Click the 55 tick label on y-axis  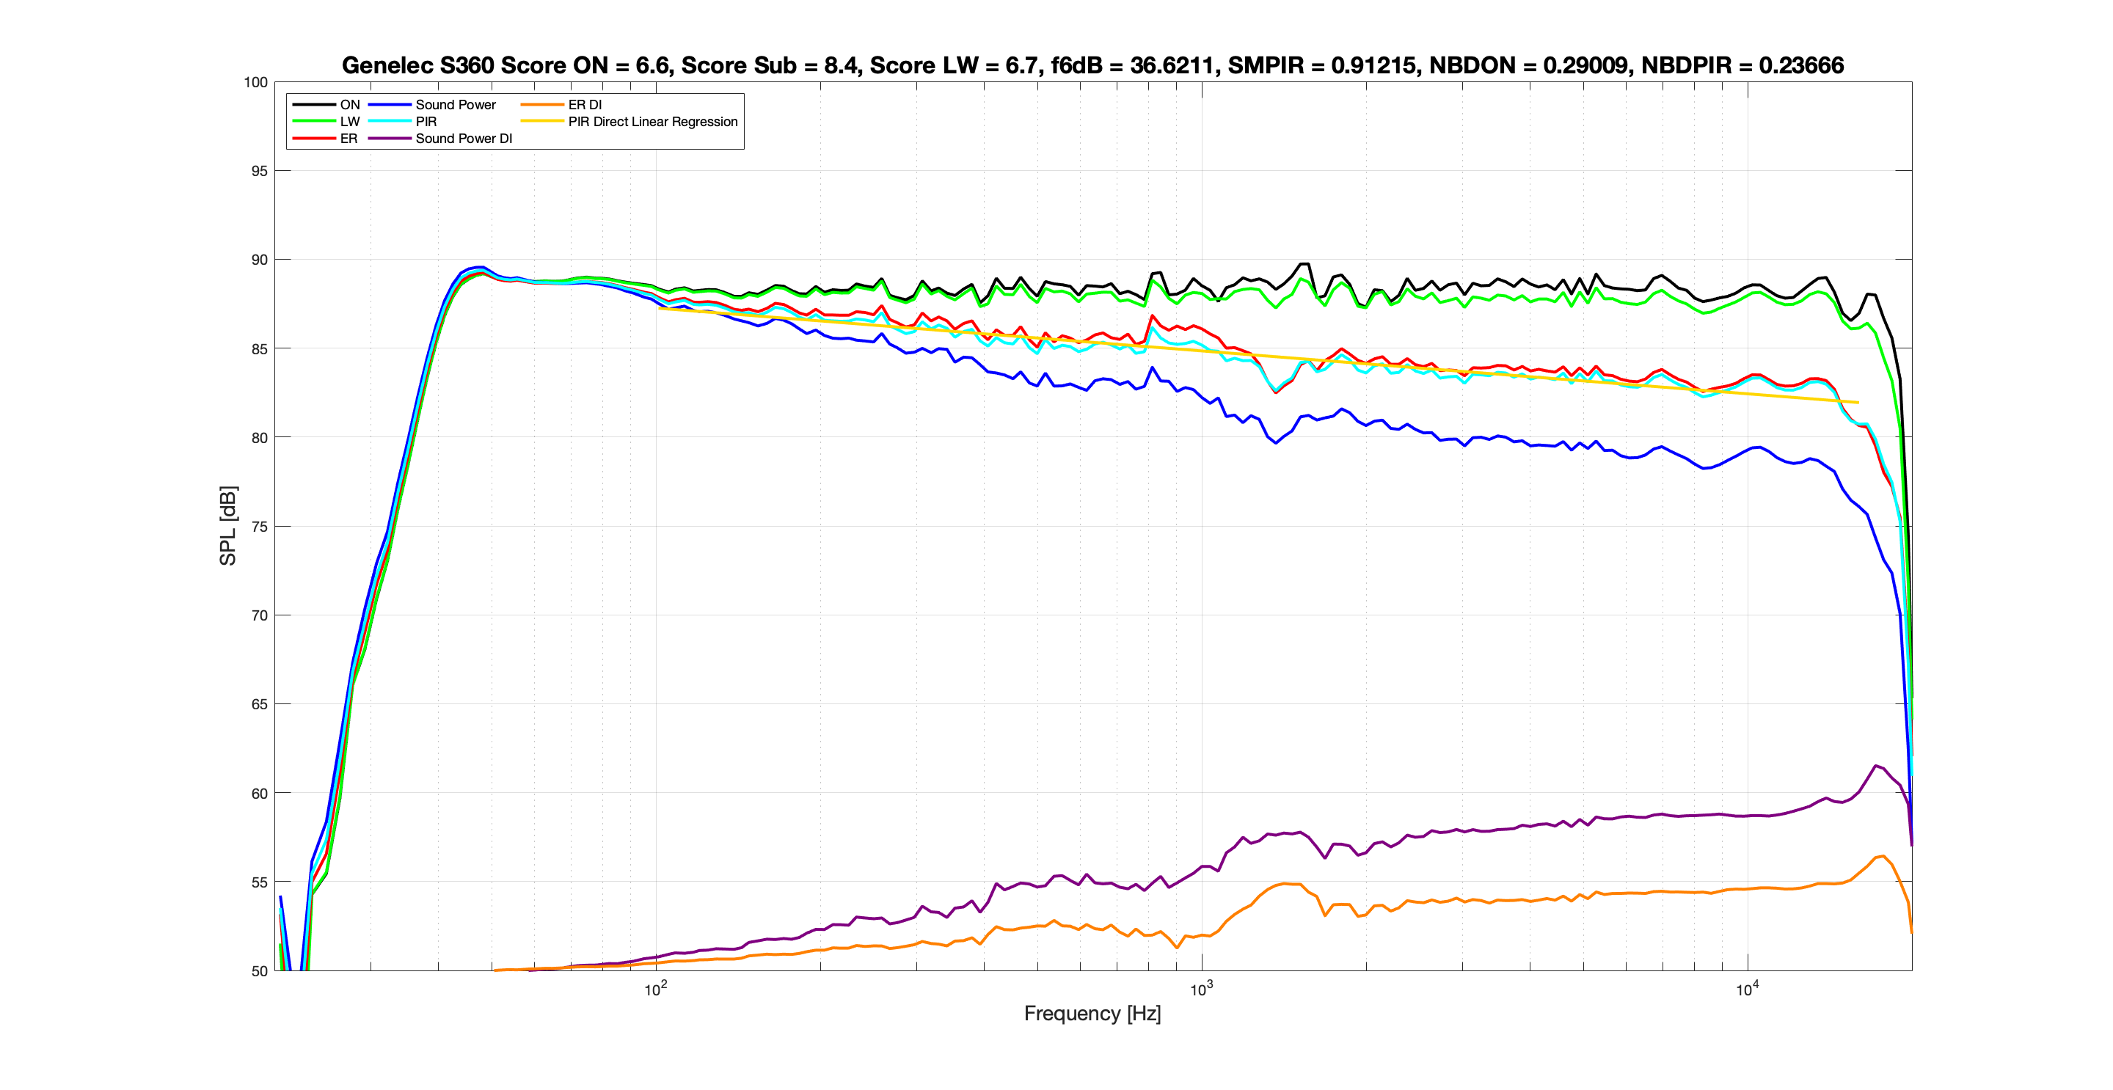[x=259, y=882]
